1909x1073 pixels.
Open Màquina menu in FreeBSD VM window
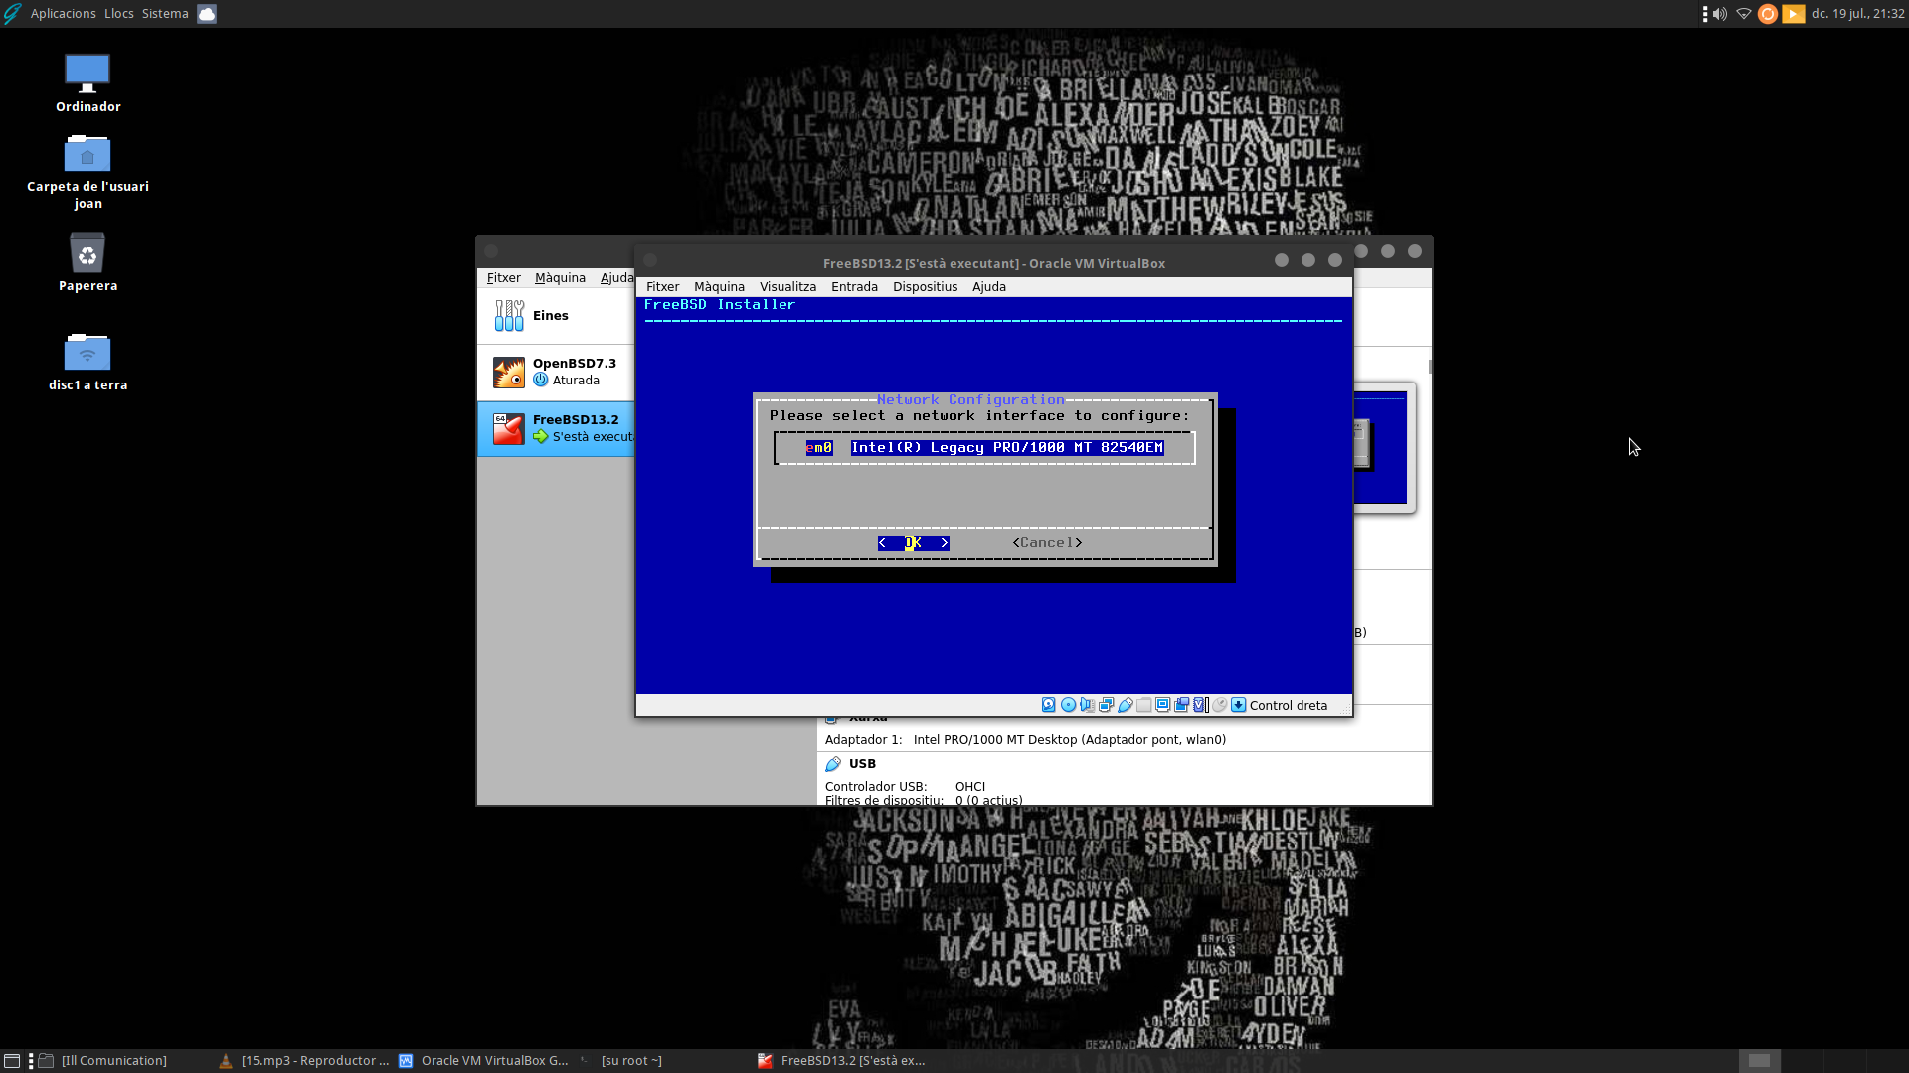click(x=719, y=287)
